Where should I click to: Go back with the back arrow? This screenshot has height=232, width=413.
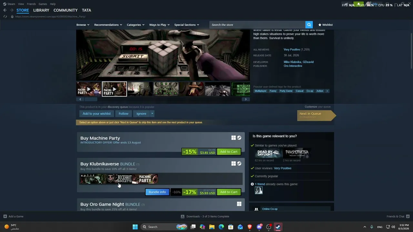pyautogui.click(x=5, y=10)
